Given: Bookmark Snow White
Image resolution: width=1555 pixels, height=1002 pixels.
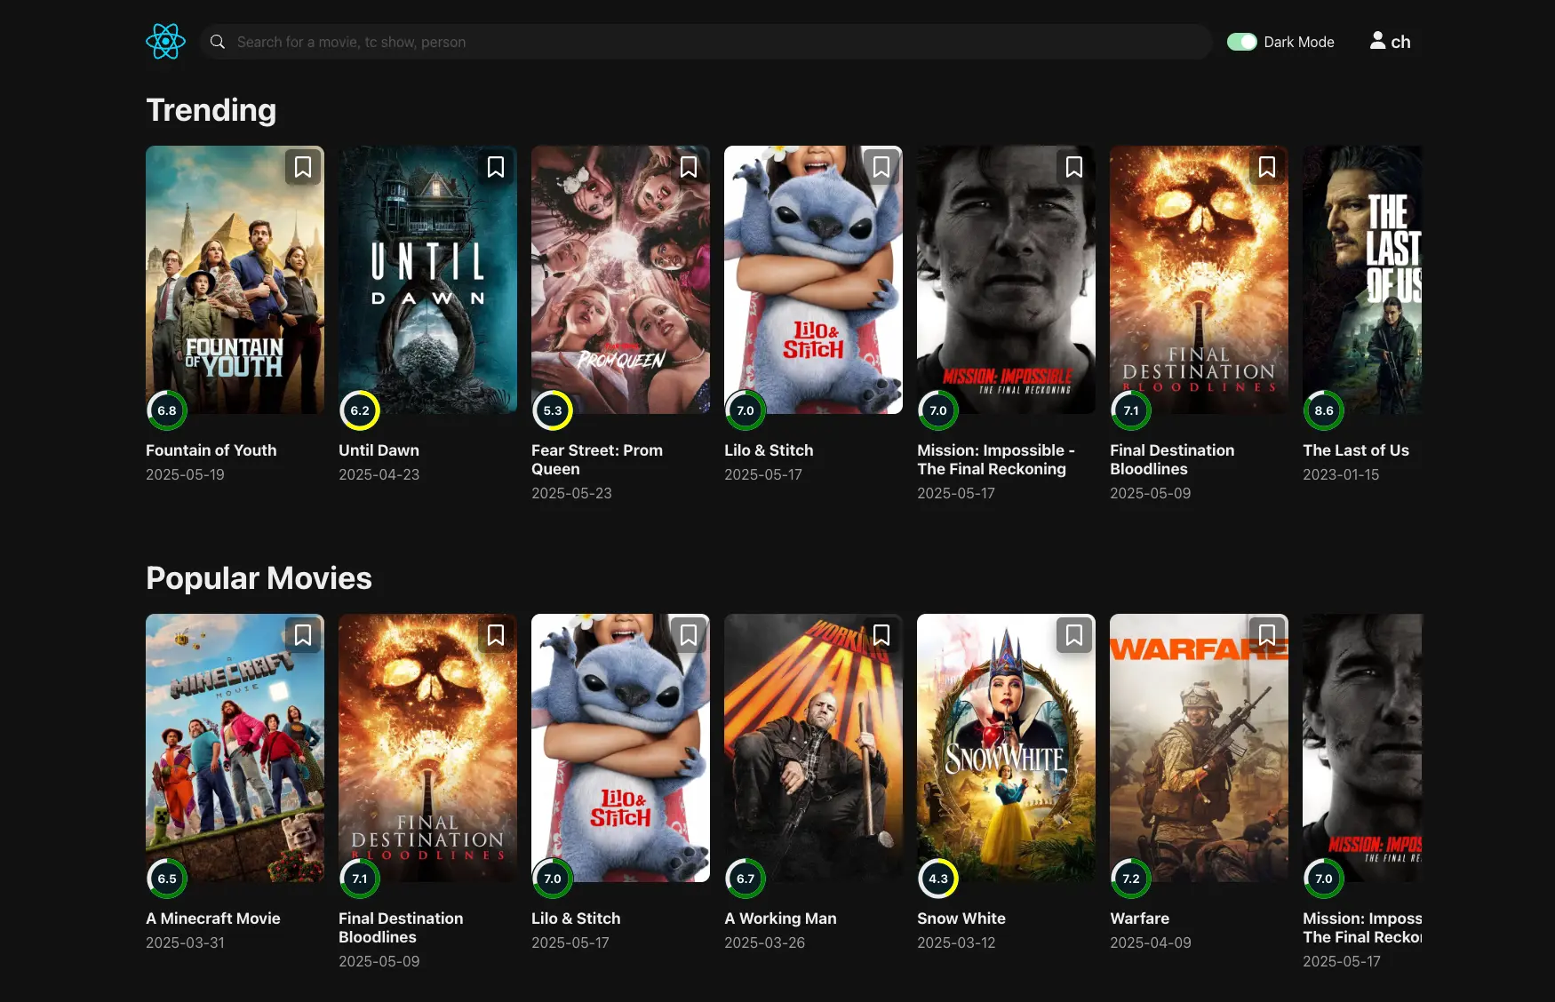Looking at the screenshot, I should pyautogui.click(x=1074, y=635).
